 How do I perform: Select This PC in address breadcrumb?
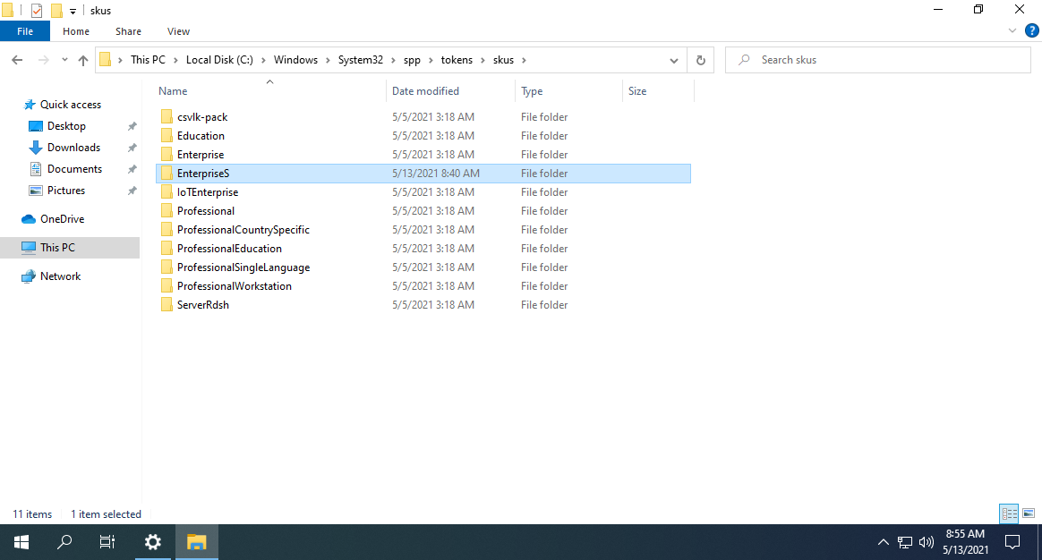[148, 60]
